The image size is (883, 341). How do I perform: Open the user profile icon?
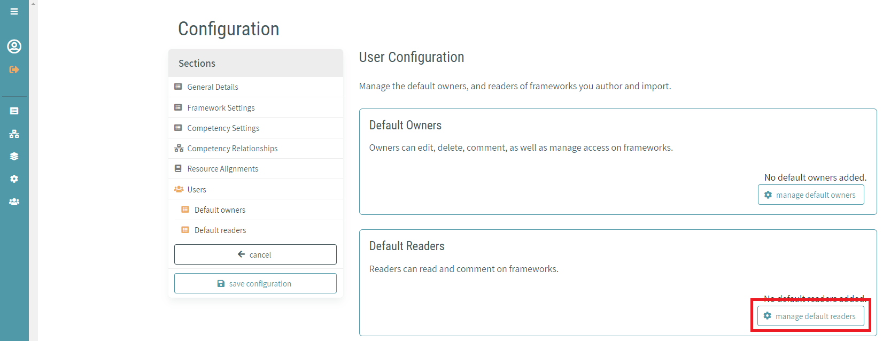pyautogui.click(x=14, y=46)
